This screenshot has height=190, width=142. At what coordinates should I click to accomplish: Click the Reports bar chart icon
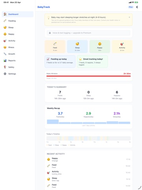[x=5, y=61]
